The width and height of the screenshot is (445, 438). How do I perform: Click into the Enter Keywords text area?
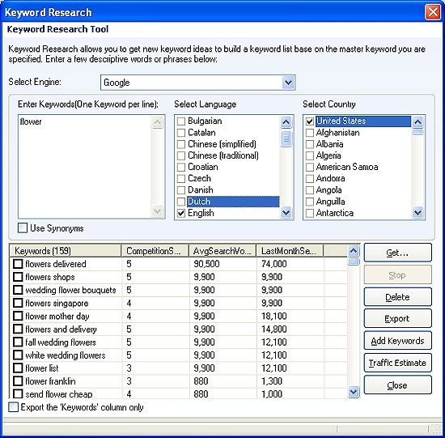click(x=85, y=167)
